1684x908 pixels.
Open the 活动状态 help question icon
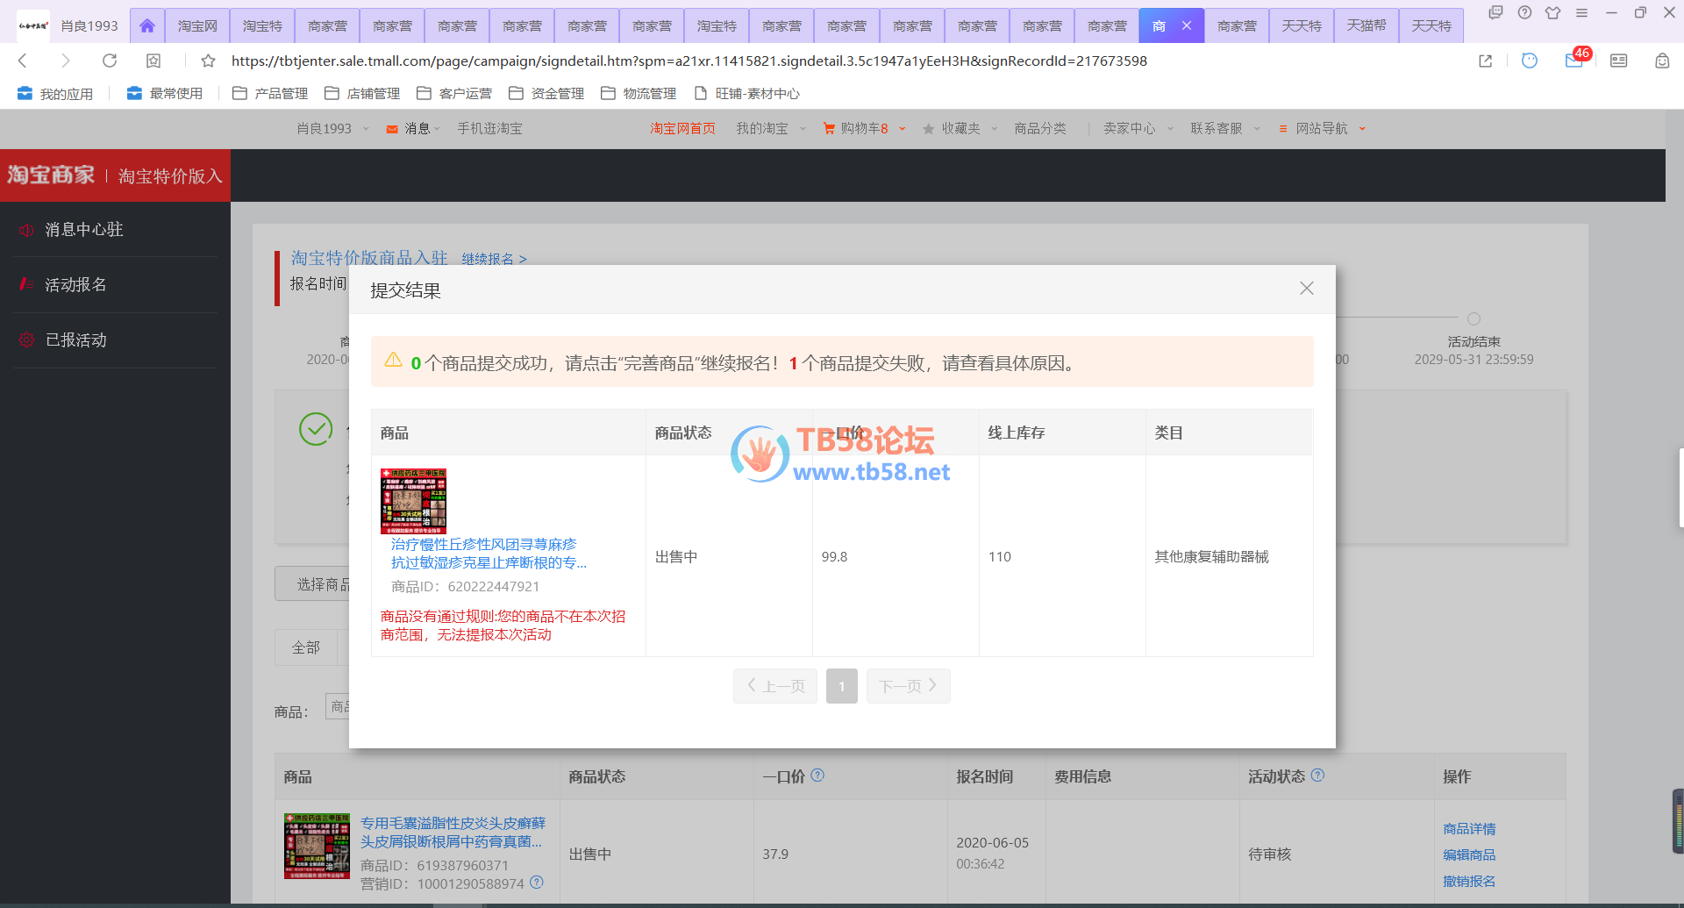tap(1317, 776)
